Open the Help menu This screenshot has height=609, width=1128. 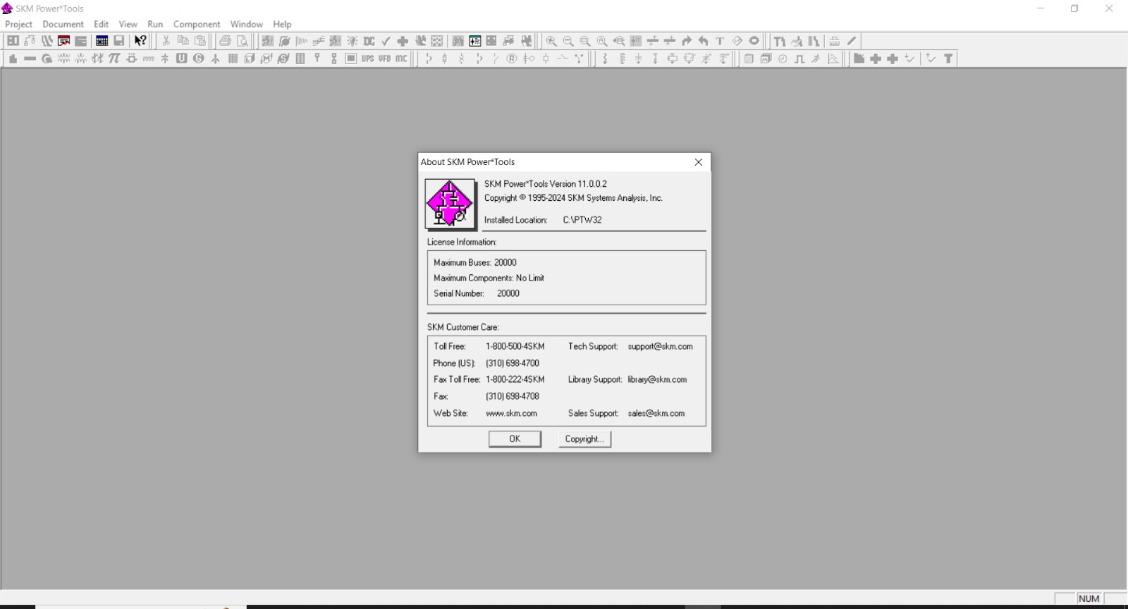click(282, 24)
